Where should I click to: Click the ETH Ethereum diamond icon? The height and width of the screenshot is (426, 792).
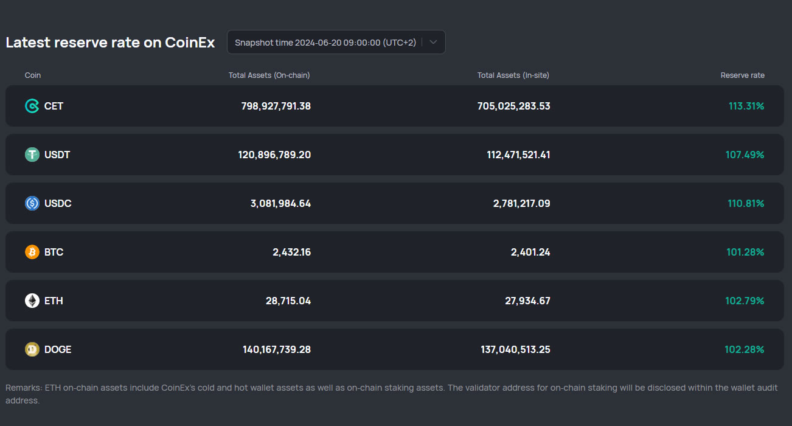32,301
